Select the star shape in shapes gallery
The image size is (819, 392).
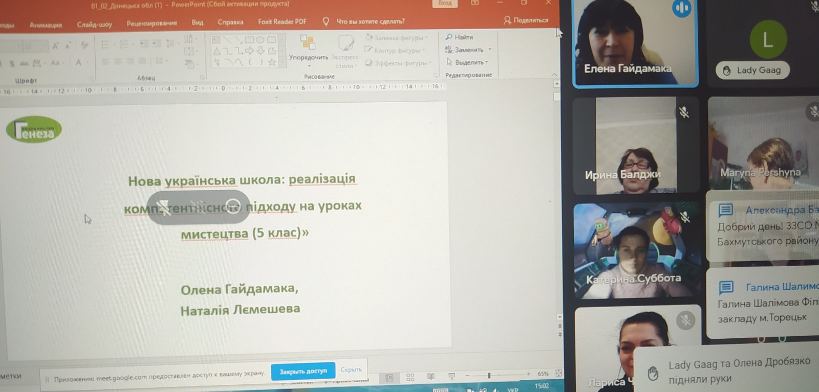point(272,62)
